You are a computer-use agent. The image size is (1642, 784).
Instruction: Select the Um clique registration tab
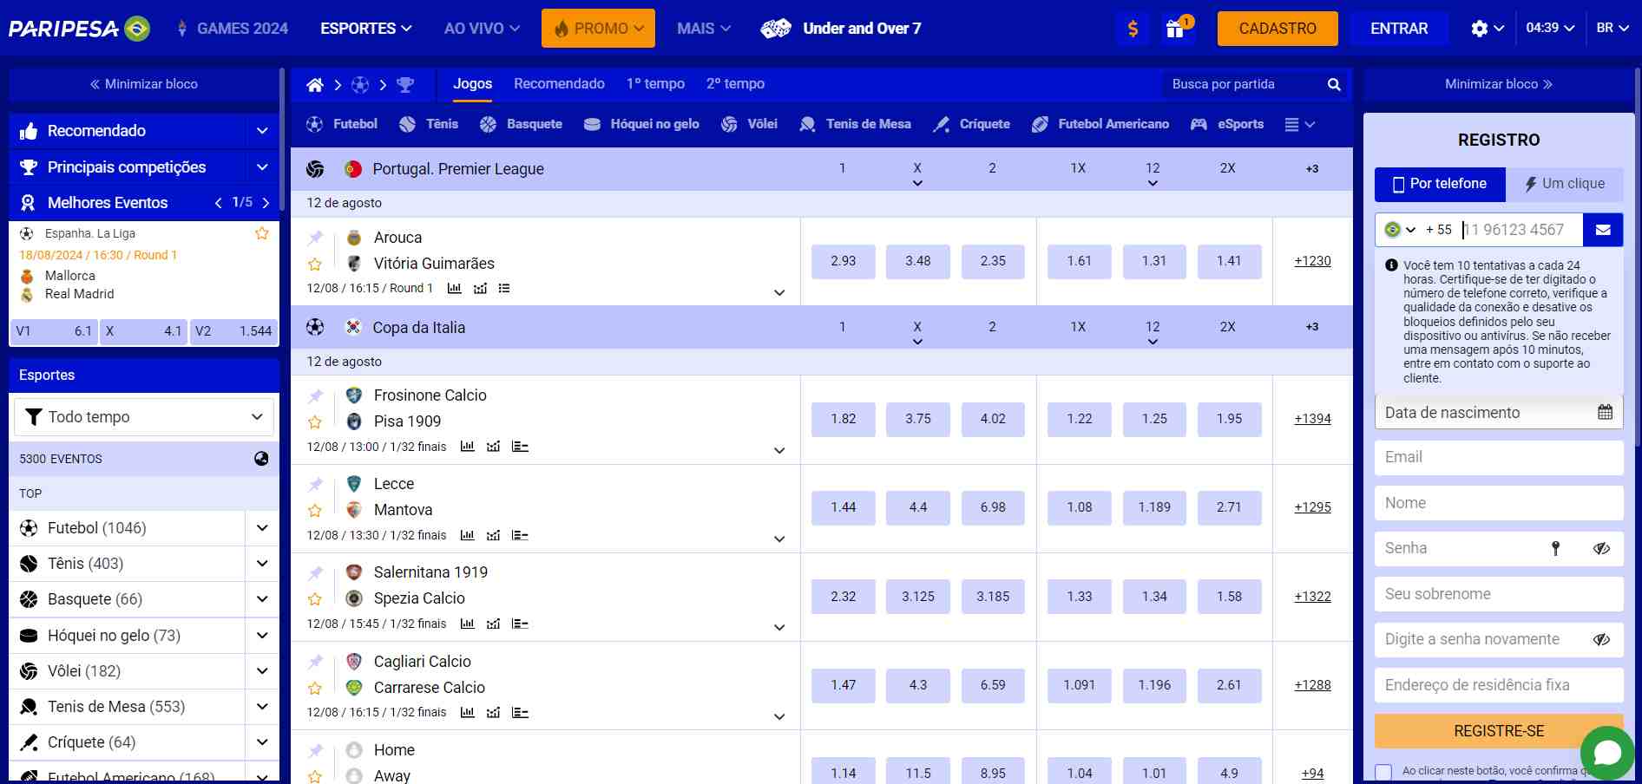pyautogui.click(x=1565, y=184)
